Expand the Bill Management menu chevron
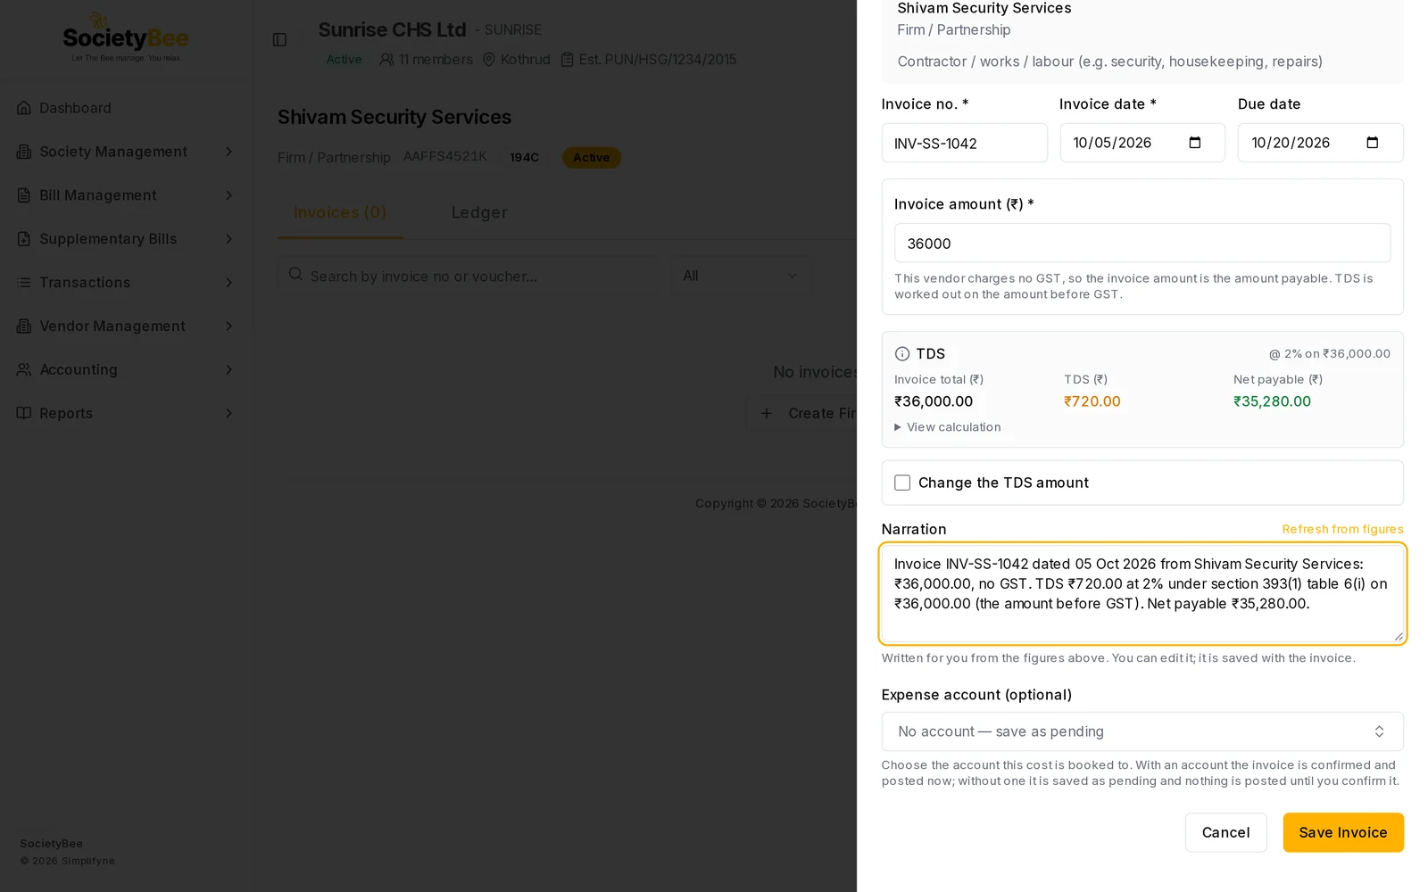This screenshot has width=1428, height=892. pyautogui.click(x=228, y=195)
